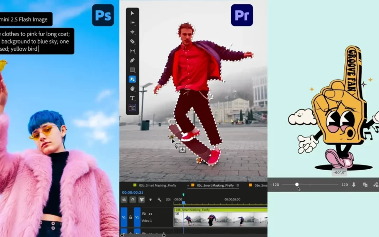The width and height of the screenshot is (379, 237).
Task: Click the V1 track targeting button
Action: point(137,217)
